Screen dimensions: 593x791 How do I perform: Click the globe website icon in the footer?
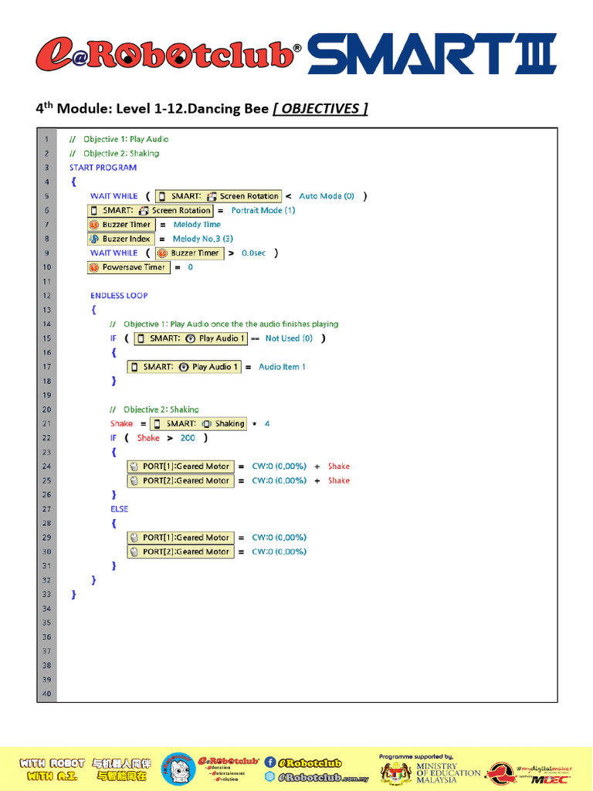[269, 777]
